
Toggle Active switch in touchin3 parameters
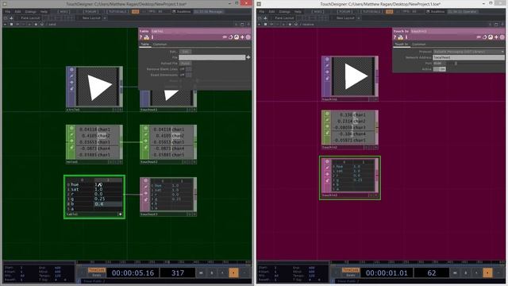(x=439, y=69)
